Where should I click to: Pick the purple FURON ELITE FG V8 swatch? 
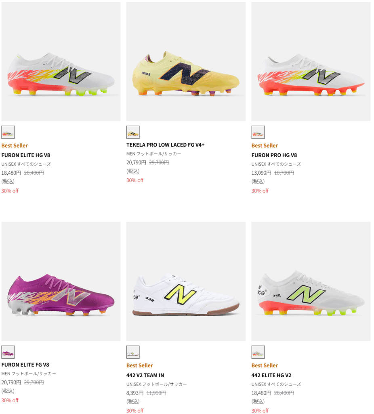pos(8,352)
